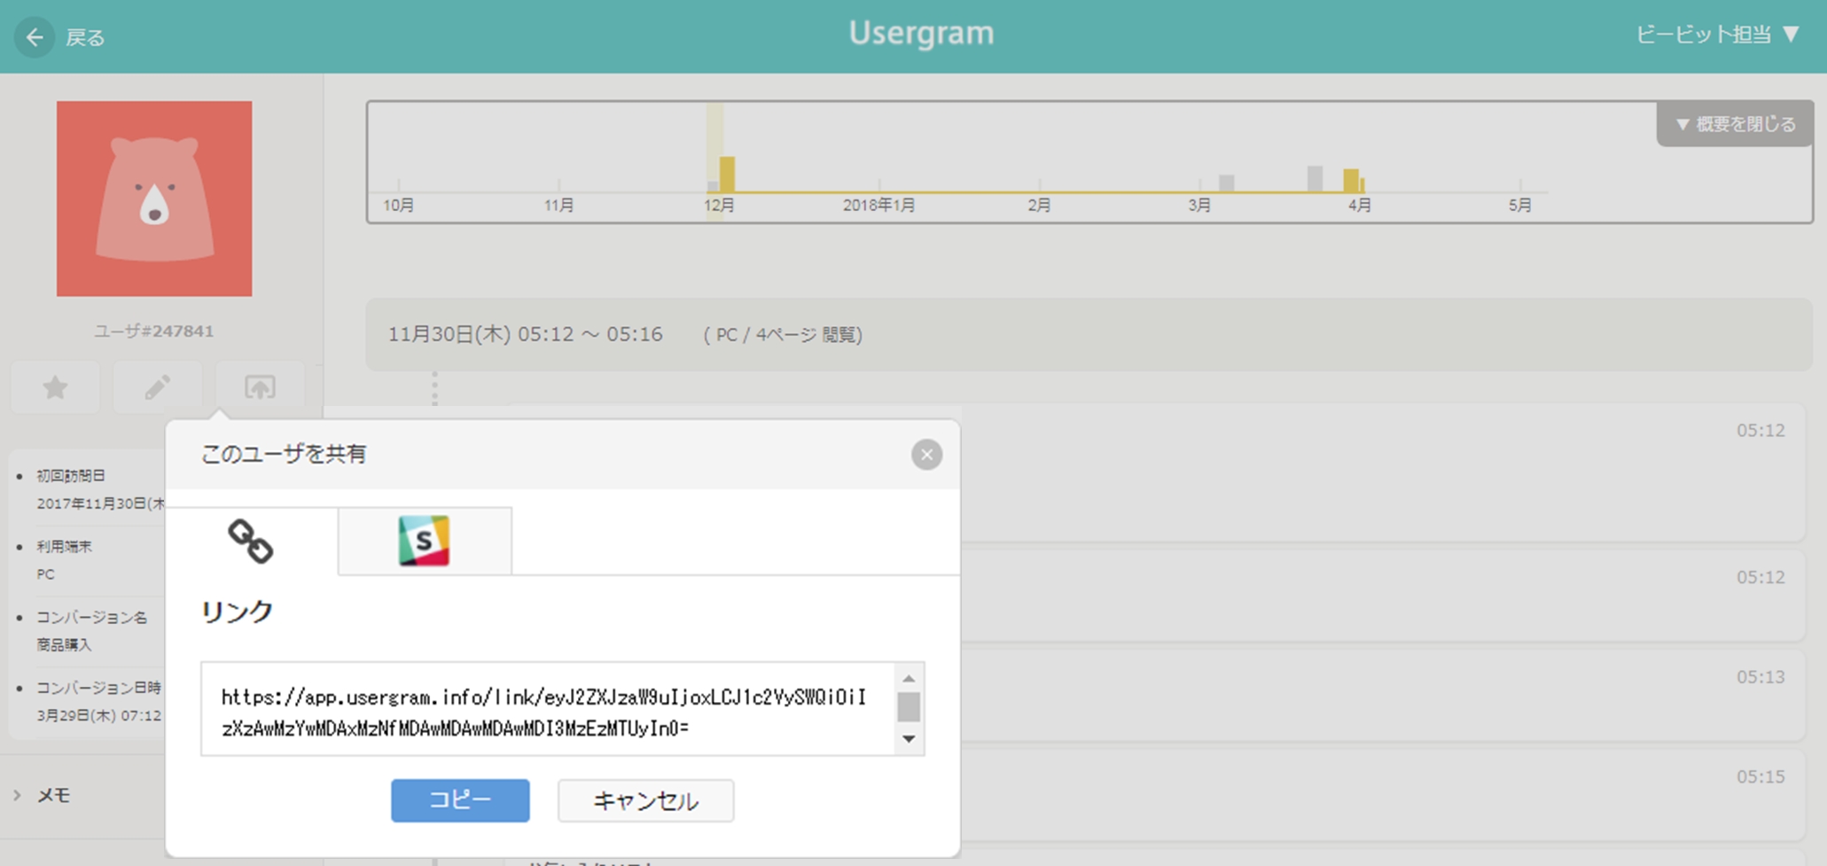The image size is (1827, 866).
Task: Click the URL field scroll up arrow
Action: [x=909, y=678]
